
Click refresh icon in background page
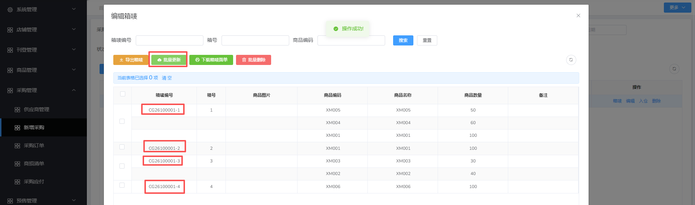pos(674,69)
